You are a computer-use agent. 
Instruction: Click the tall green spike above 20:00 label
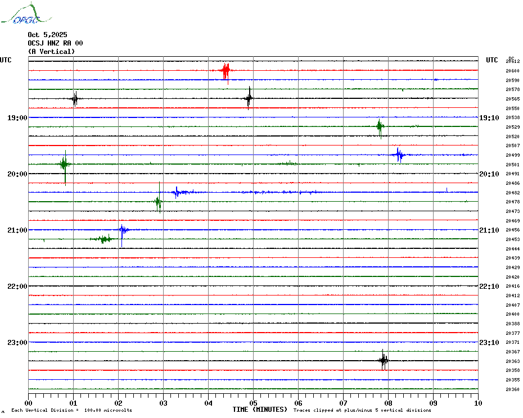[65, 164]
